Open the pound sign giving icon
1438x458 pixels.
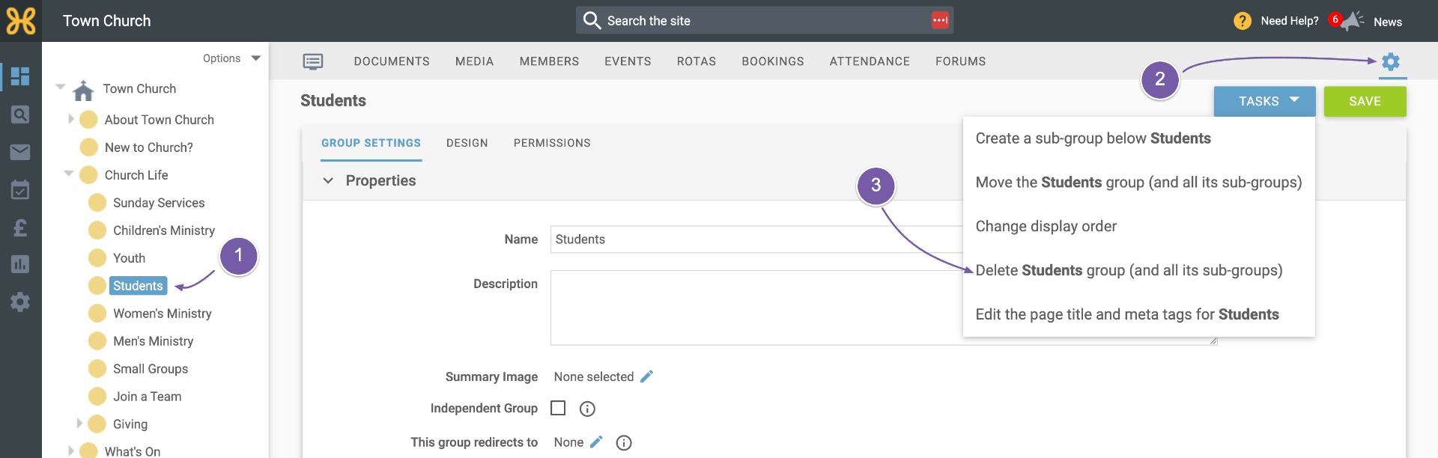pos(20,228)
